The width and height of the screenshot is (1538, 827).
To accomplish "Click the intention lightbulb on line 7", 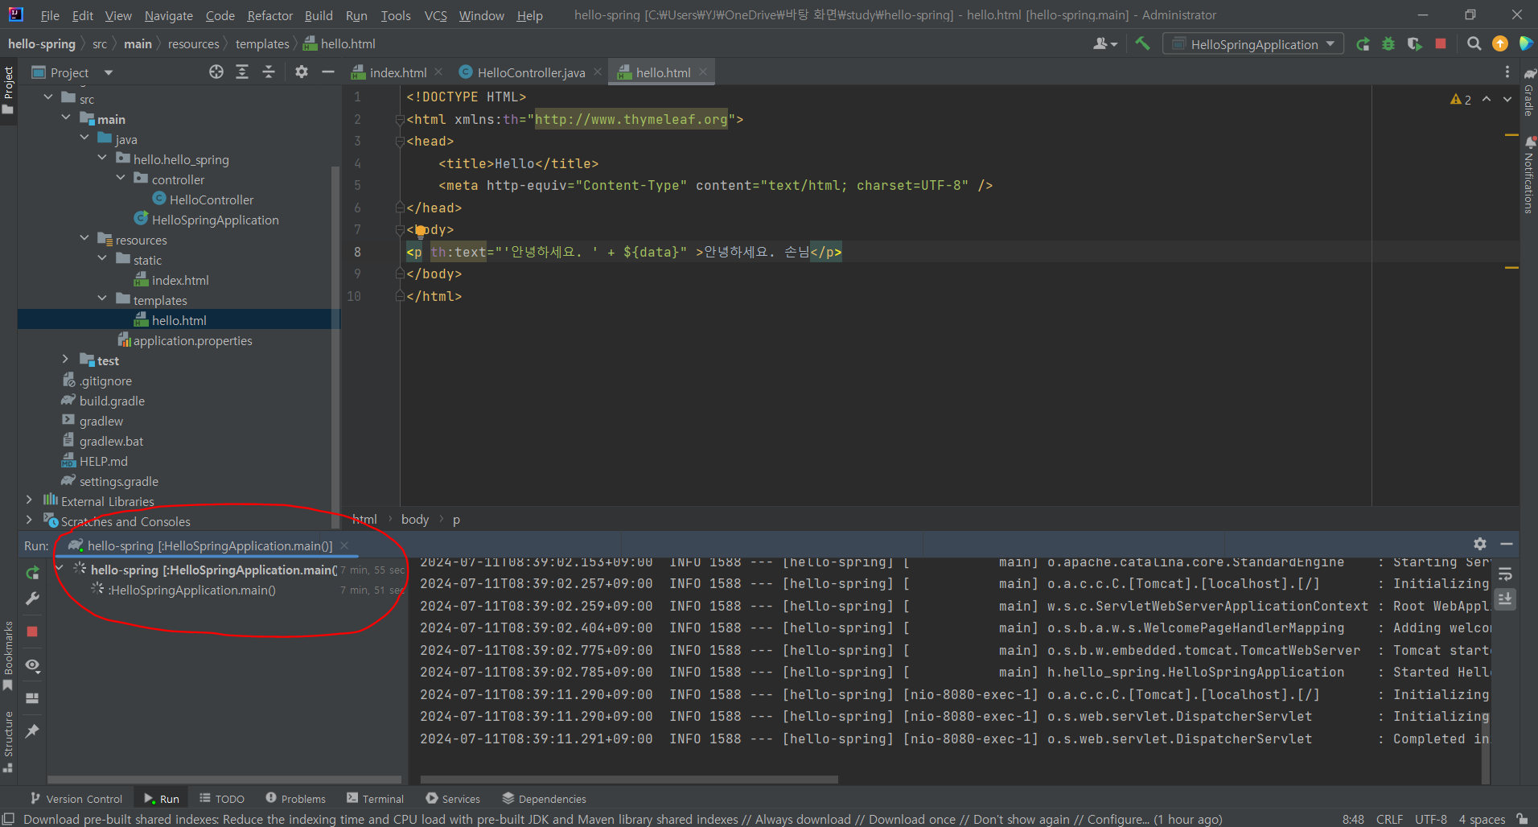I will tap(420, 231).
